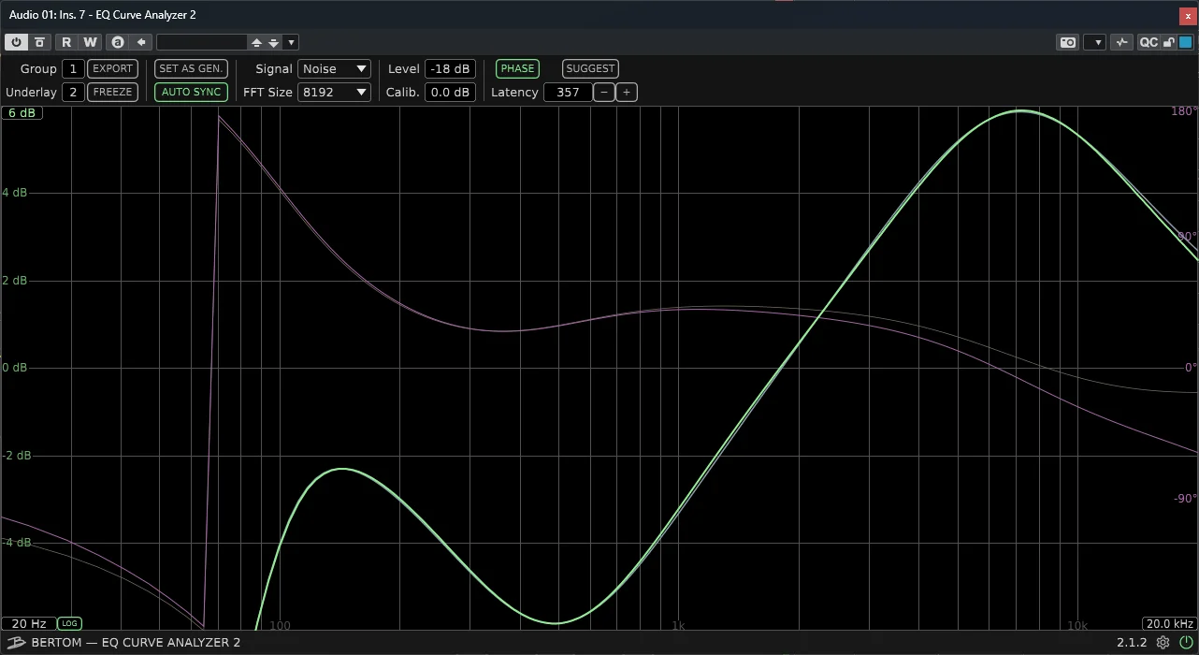The width and height of the screenshot is (1199, 655).
Task: Click the left arrow copy-setting icon
Action: click(141, 42)
